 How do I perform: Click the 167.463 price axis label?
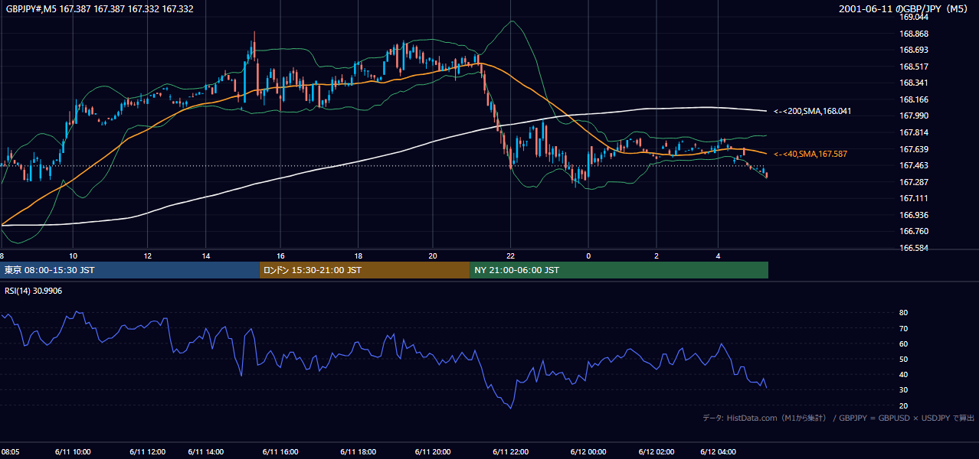point(914,165)
